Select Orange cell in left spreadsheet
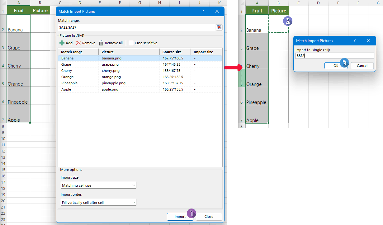This screenshot has height=225, width=383. coord(19,78)
